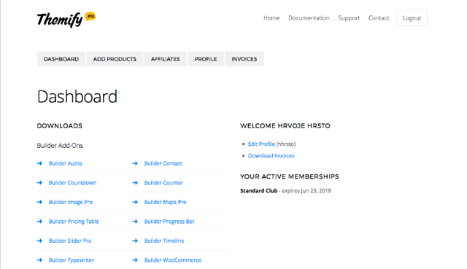Open the Download Invoices link
Viewport: 467px width, 269px height.
click(x=271, y=155)
